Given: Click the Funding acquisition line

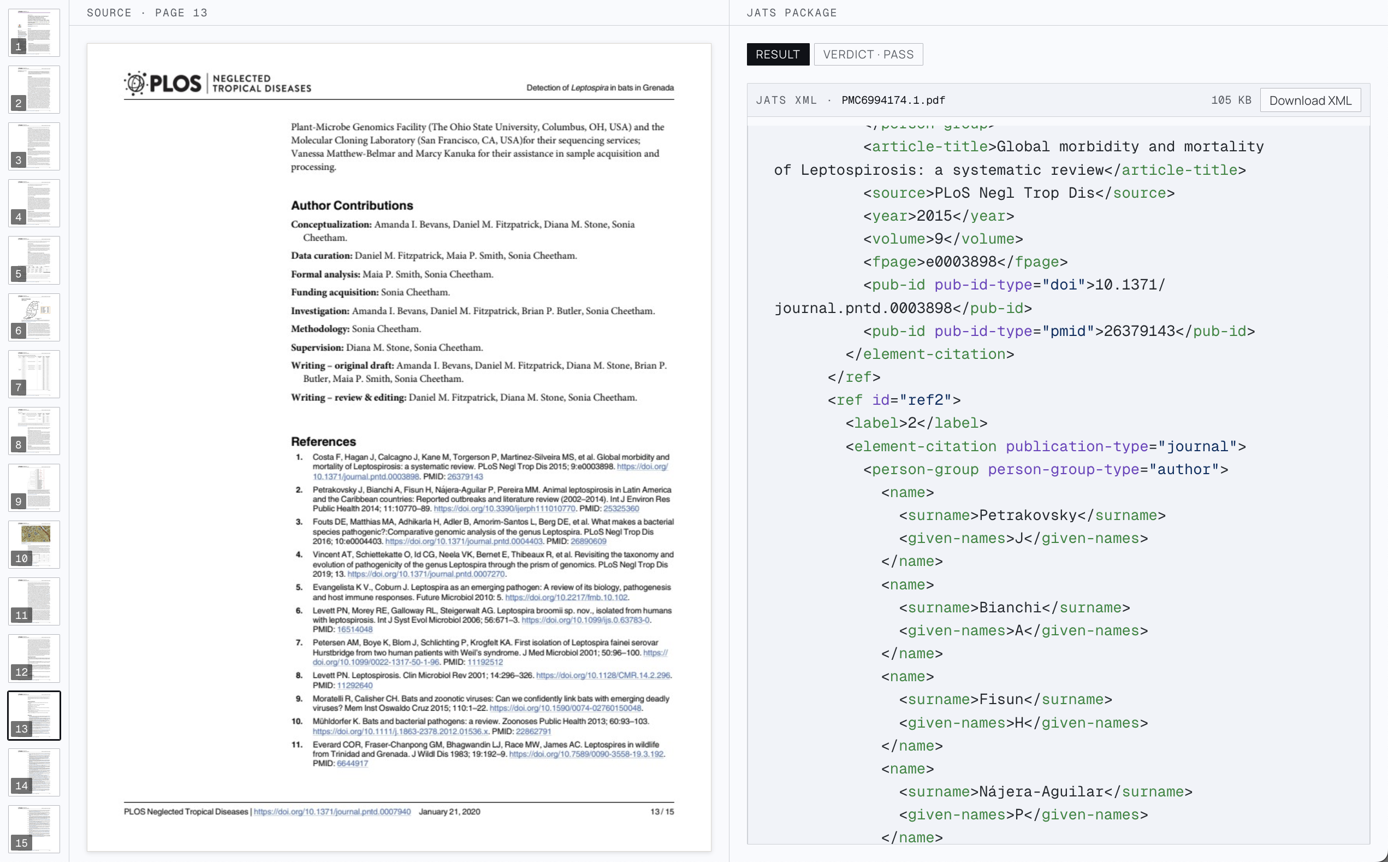Looking at the screenshot, I should click(x=370, y=292).
